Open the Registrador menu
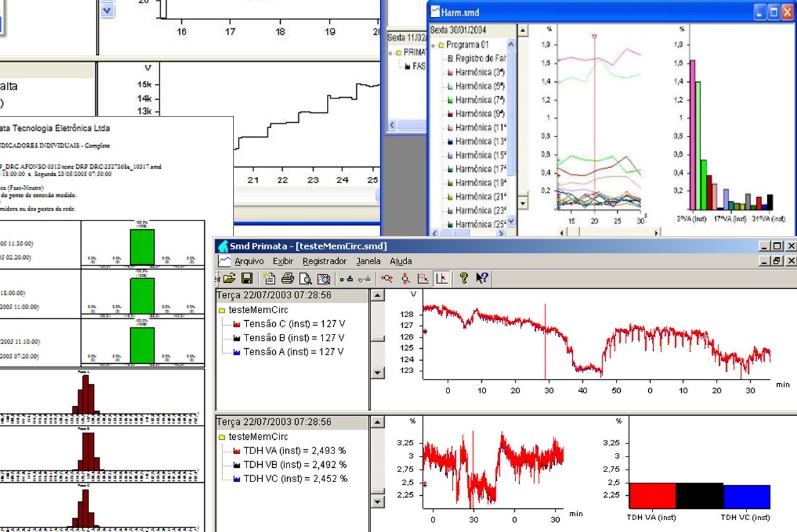The width and height of the screenshot is (797, 532). [324, 261]
